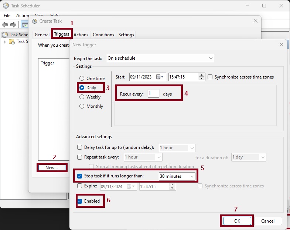Open the Start date dropdown arrow

163,77
